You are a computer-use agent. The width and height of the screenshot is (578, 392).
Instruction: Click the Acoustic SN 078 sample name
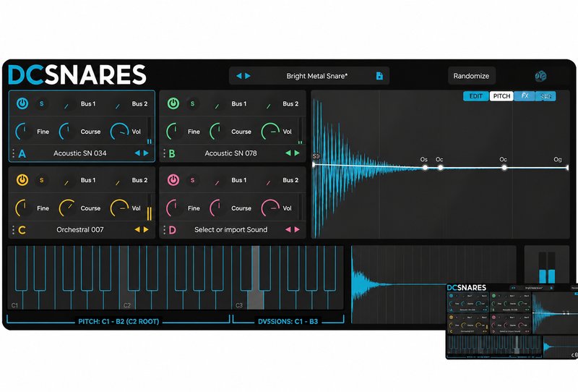[230, 153]
